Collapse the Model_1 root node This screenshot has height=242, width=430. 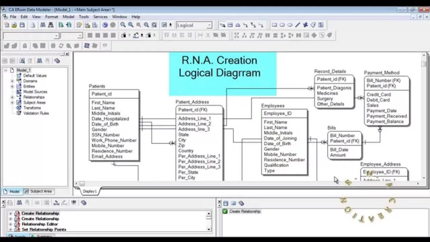pyautogui.click(x=6, y=70)
